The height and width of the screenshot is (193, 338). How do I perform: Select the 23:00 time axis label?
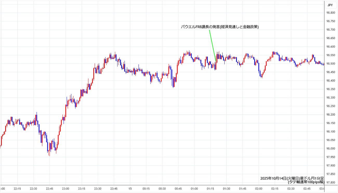(66, 189)
